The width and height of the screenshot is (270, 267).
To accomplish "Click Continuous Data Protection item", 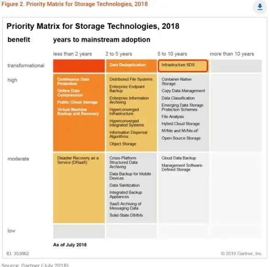I will tap(73, 82).
